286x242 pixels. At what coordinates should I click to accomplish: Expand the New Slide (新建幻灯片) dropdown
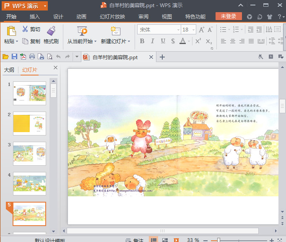tap(129, 42)
